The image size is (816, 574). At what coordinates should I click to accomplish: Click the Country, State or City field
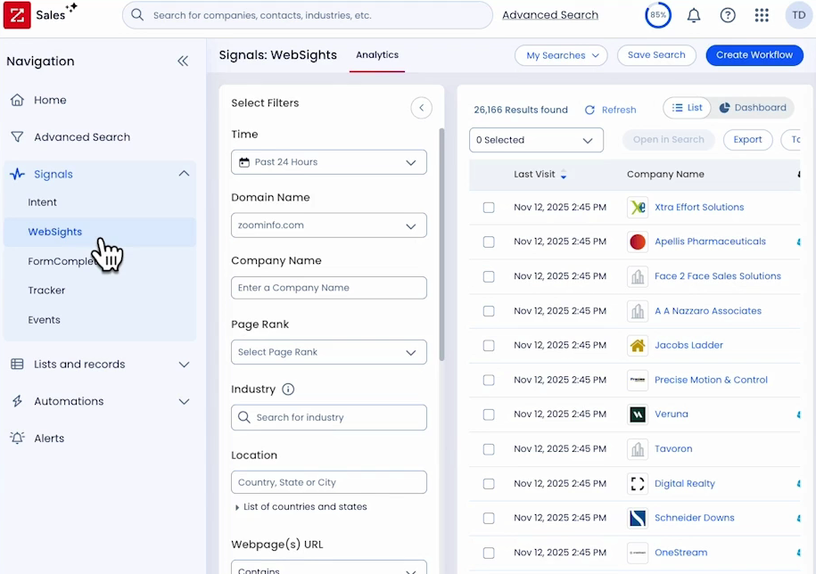(329, 482)
